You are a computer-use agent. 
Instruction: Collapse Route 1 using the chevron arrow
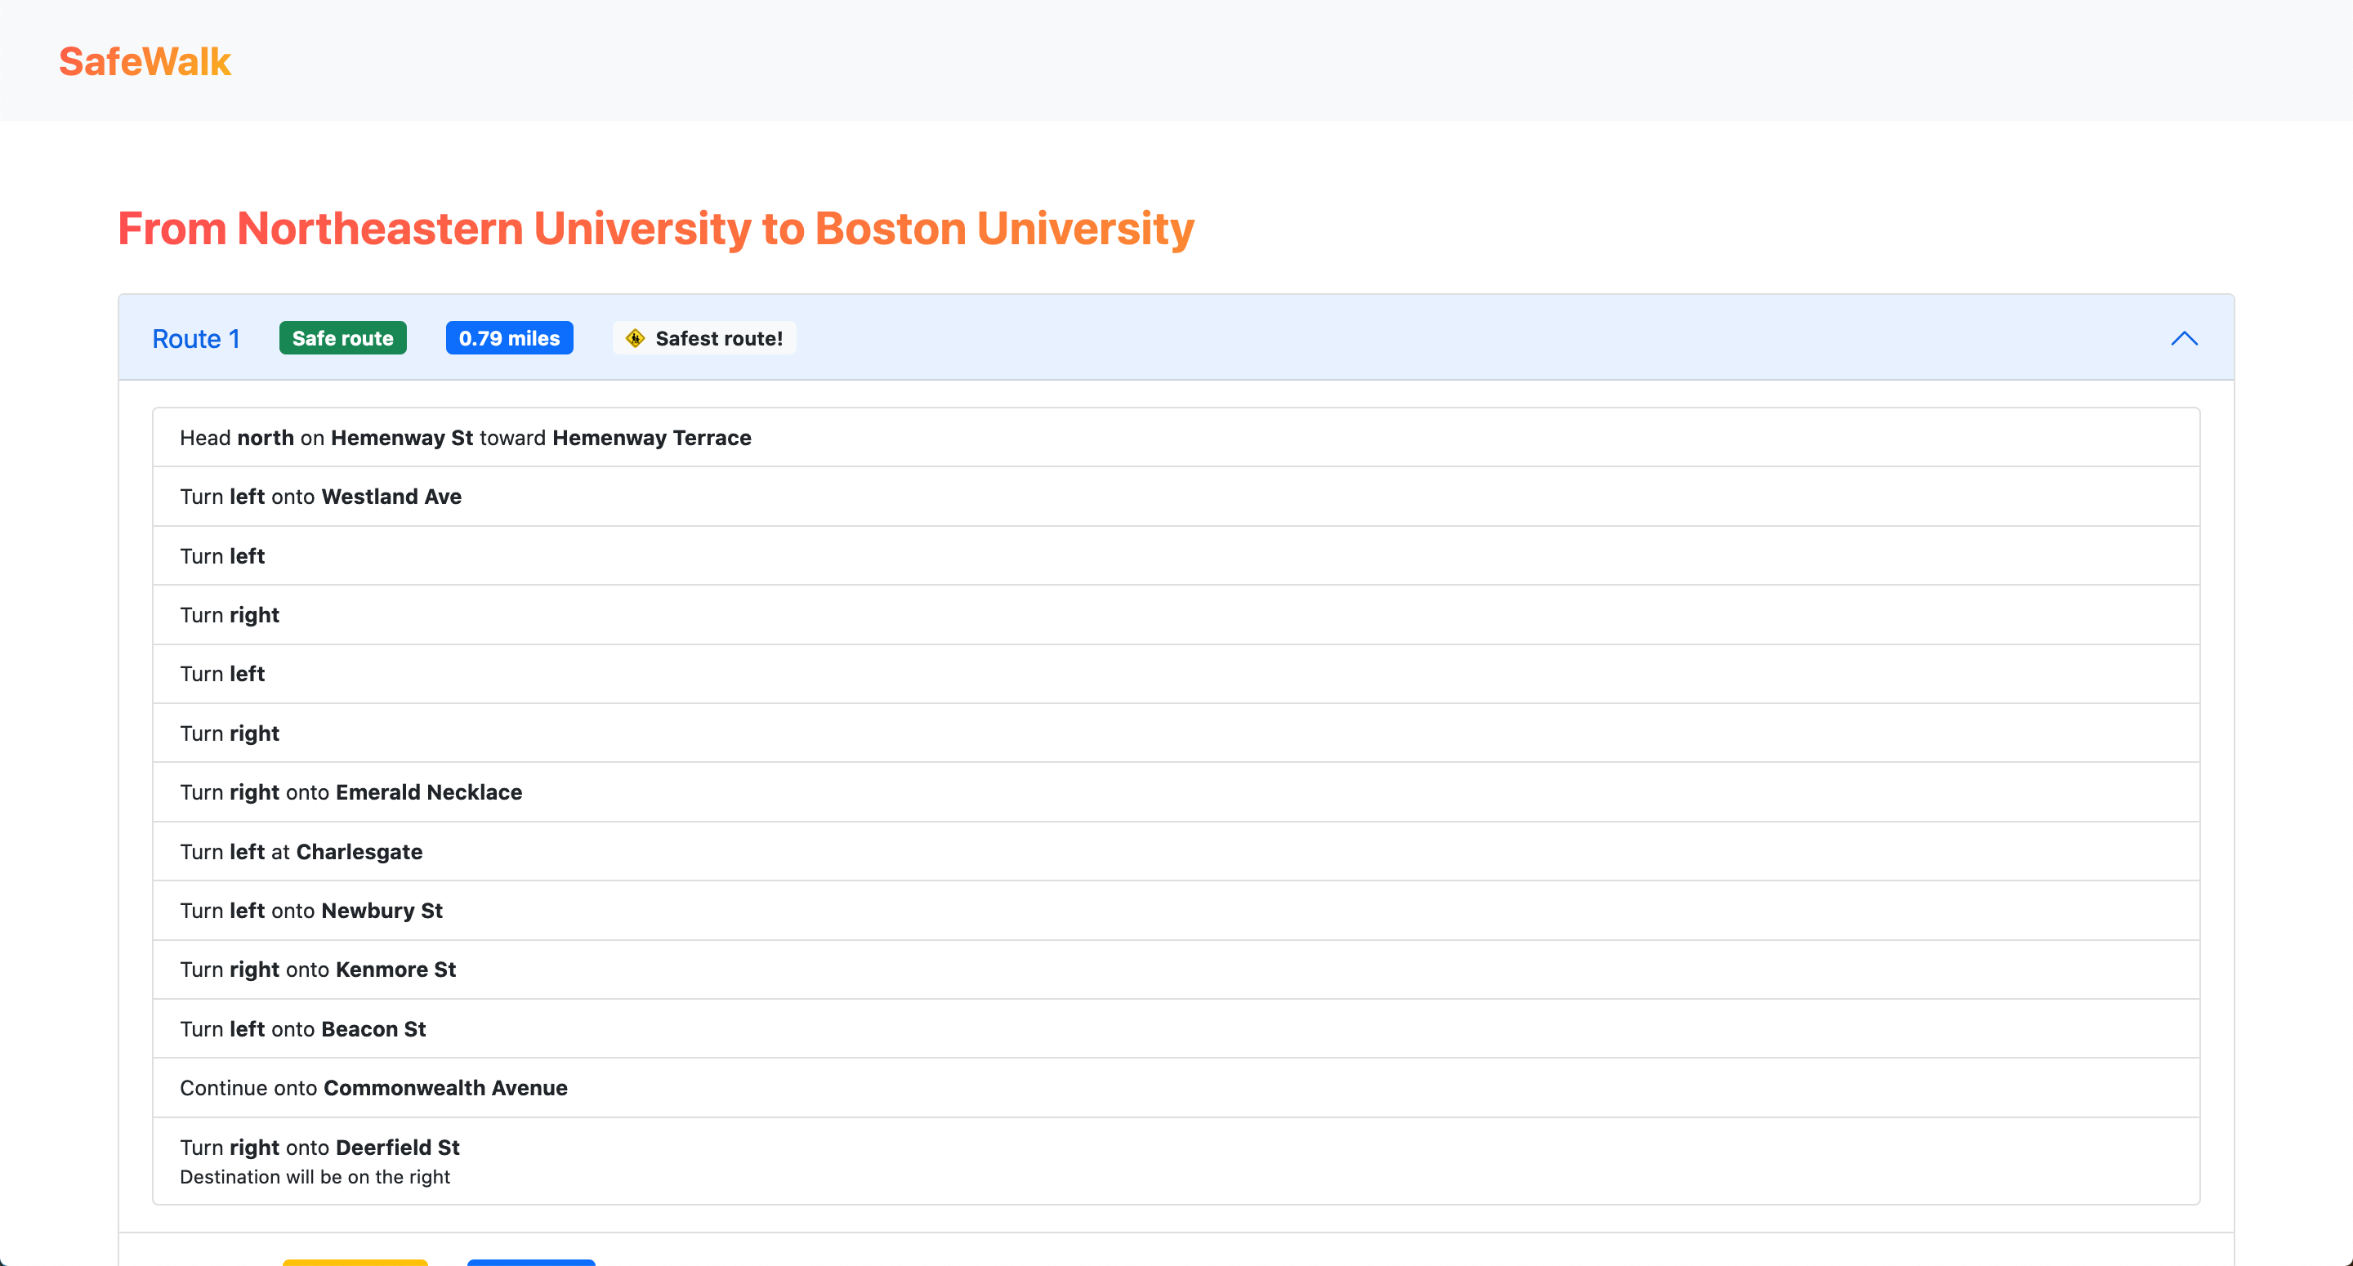2183,339
